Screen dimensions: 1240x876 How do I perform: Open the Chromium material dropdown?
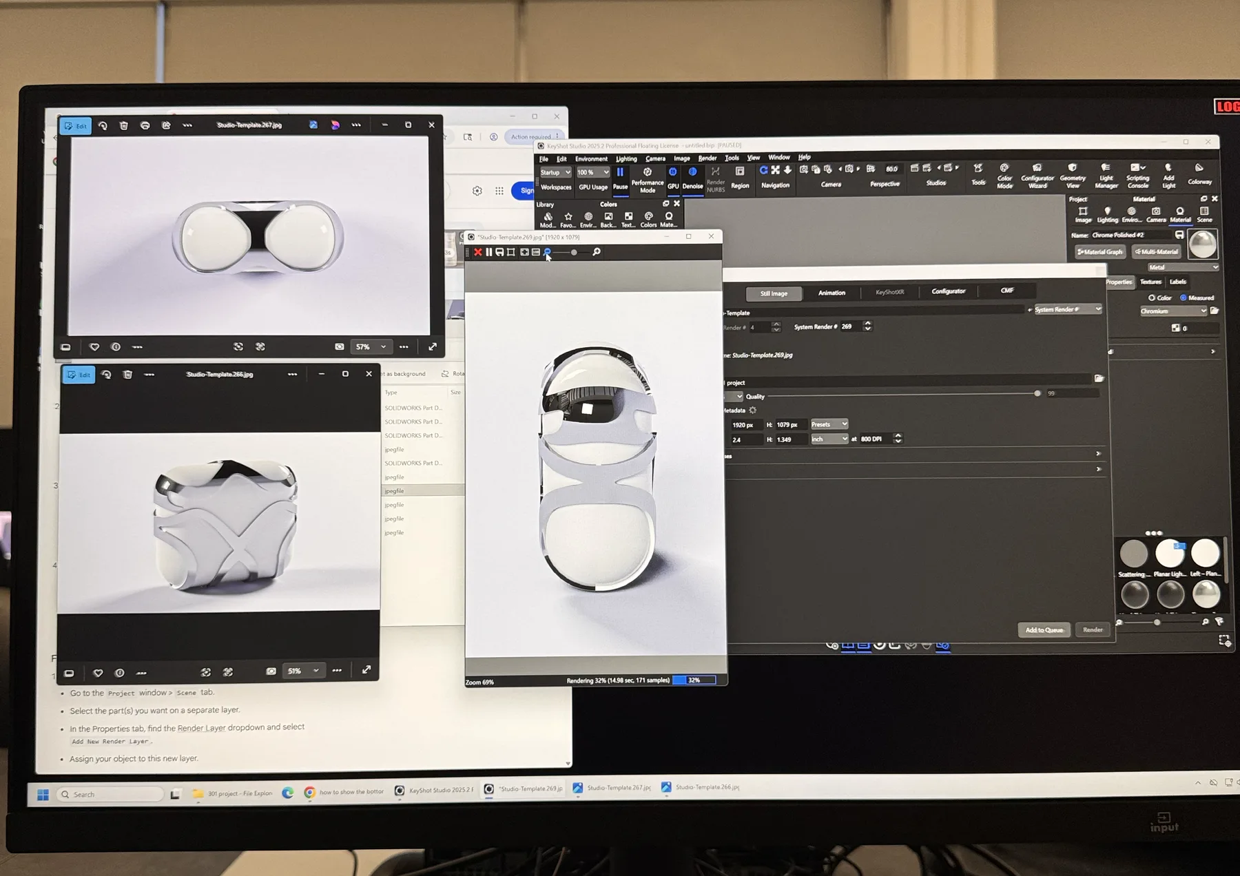[x=1173, y=311]
